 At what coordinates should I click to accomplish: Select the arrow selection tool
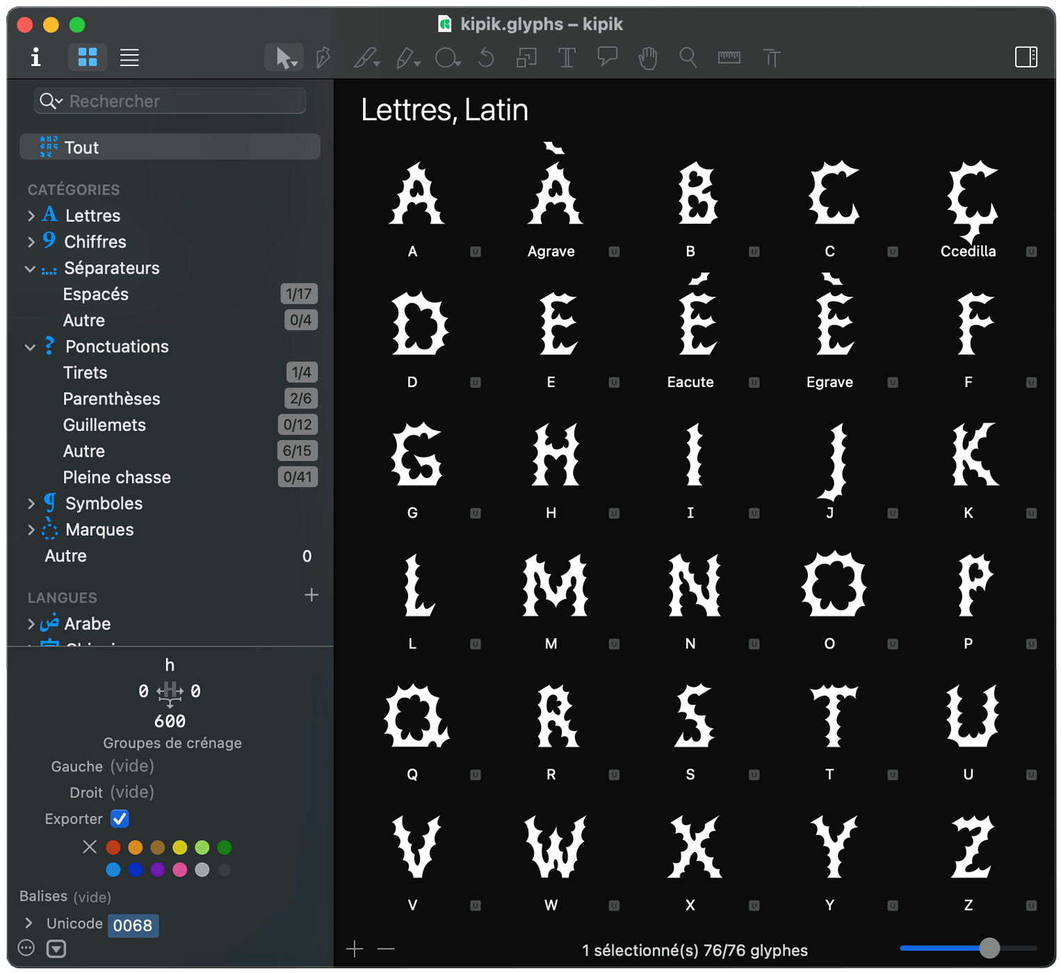(x=284, y=58)
